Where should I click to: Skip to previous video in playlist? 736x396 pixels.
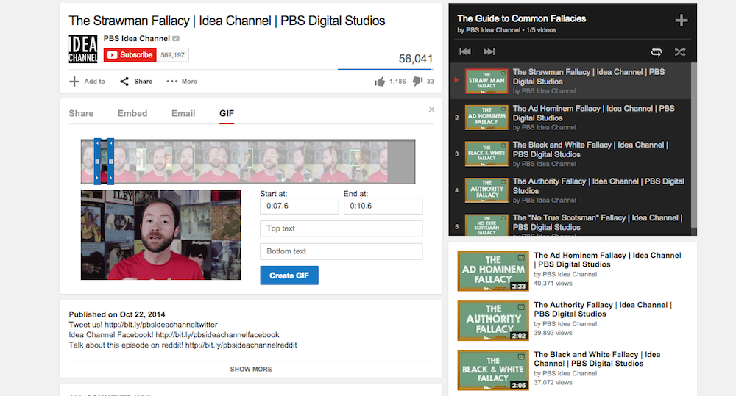pyautogui.click(x=465, y=51)
